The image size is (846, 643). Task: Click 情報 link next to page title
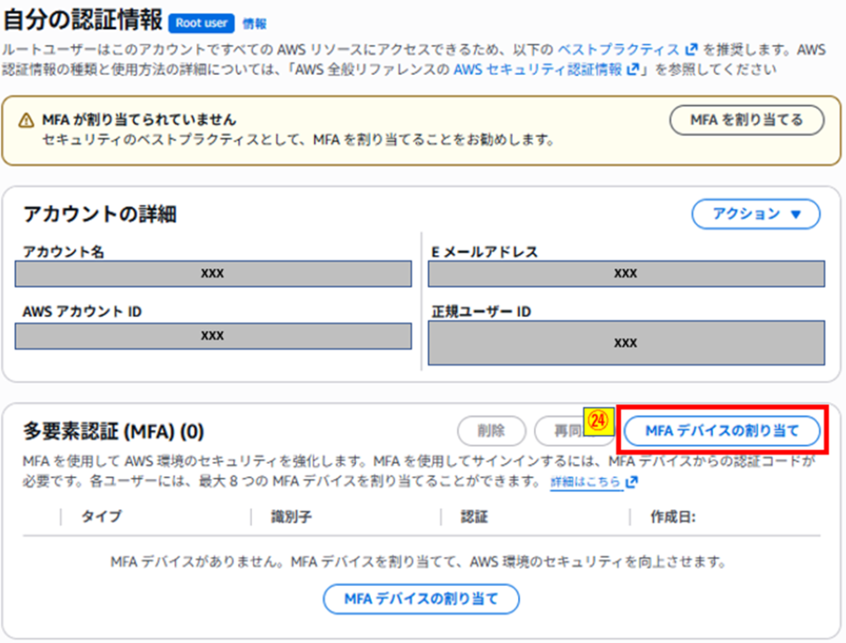[256, 24]
